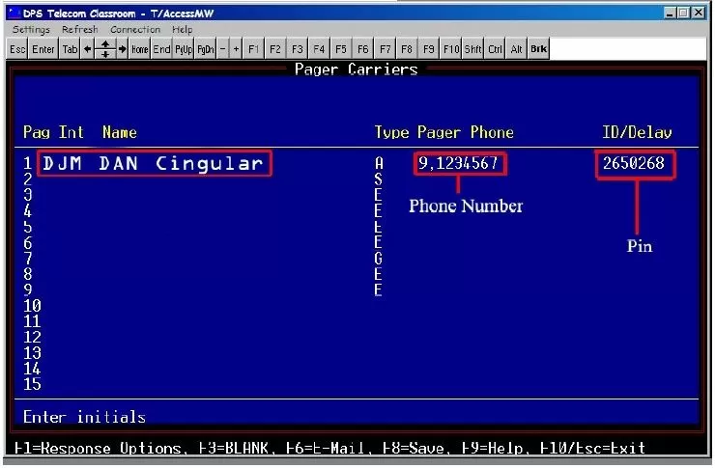Select the name DAN Cingular
This screenshot has height=468, width=715.
(x=181, y=163)
